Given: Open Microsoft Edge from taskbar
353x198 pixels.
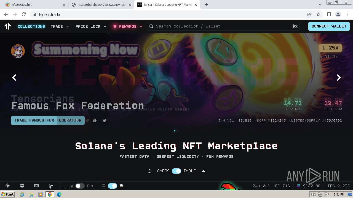Looking at the screenshot, I should (x=59, y=194).
